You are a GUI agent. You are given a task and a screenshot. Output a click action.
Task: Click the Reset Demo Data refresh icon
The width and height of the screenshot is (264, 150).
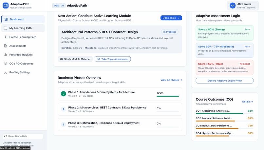coord(6,136)
